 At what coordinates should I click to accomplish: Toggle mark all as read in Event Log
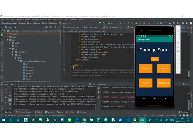coord(99,88)
